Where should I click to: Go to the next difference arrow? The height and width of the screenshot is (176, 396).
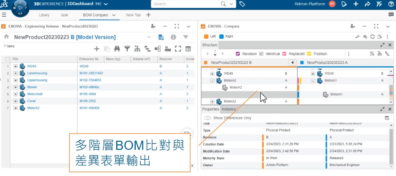(222, 54)
